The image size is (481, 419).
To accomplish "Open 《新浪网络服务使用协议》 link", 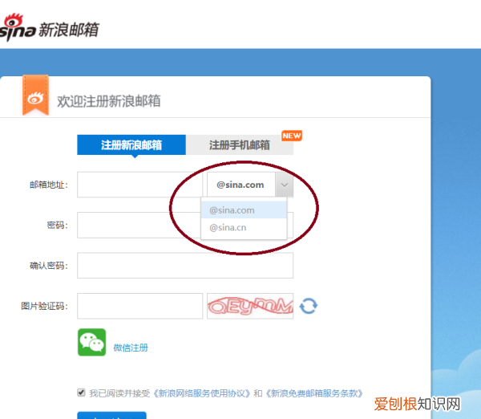I will (x=201, y=393).
